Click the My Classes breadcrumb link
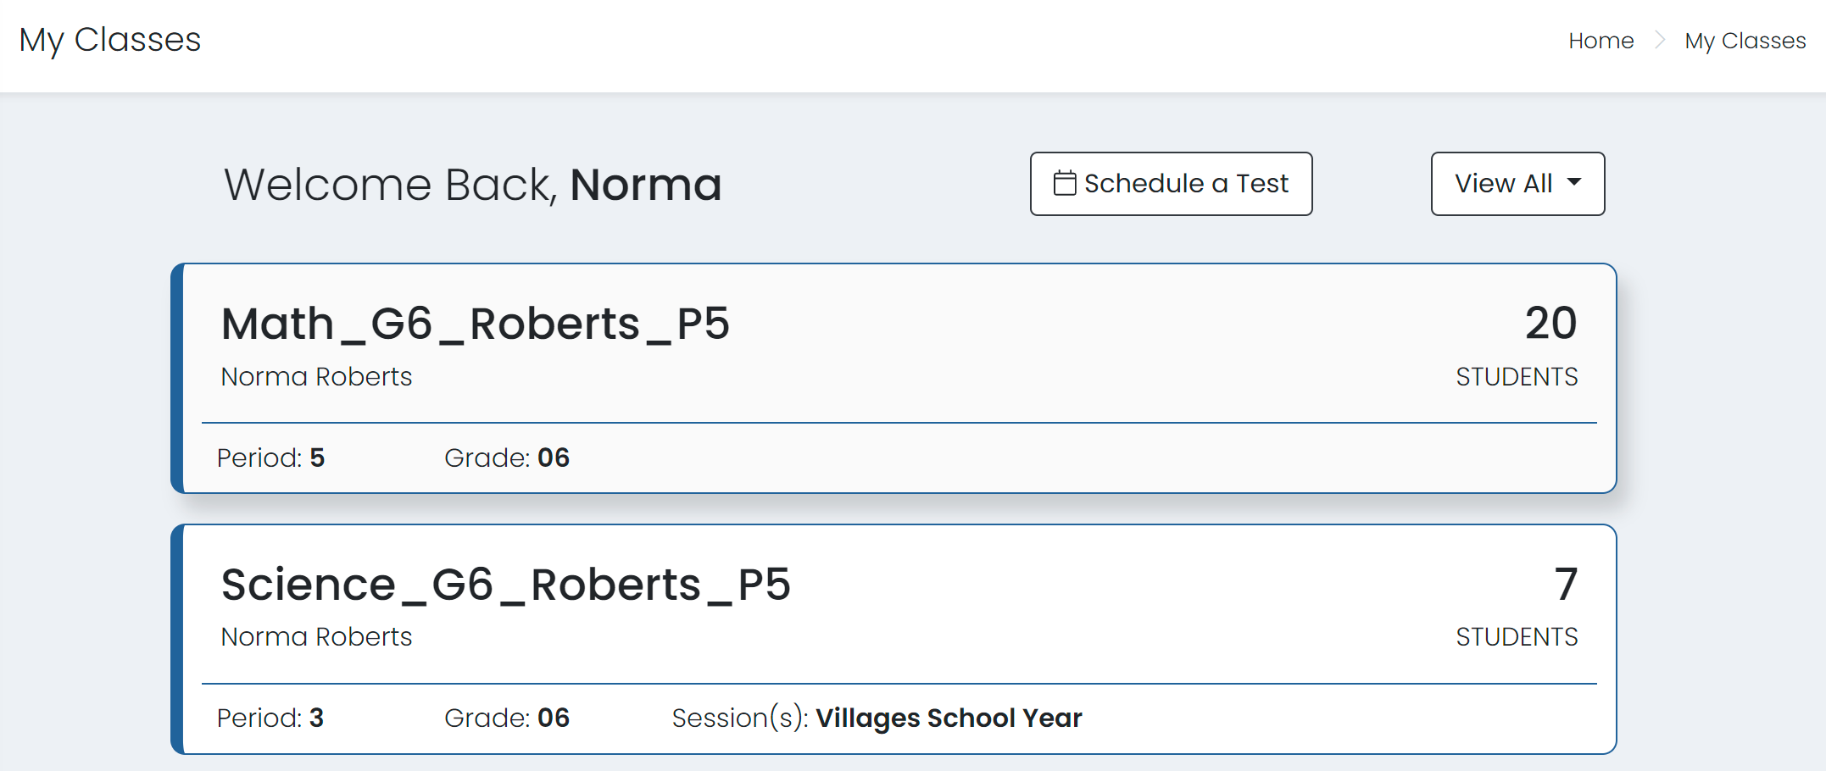1826x771 pixels. 1745,41
